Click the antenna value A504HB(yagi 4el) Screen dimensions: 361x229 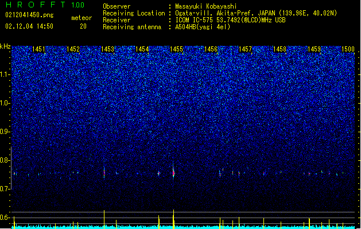click(203, 27)
